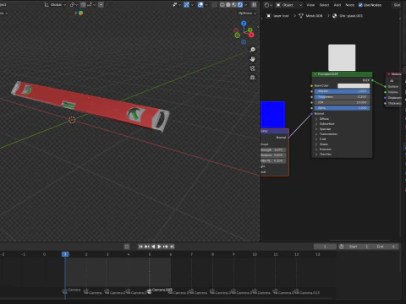Click the red X axis on navigation gizmo
The image size is (406, 304).
pyautogui.click(x=251, y=35)
